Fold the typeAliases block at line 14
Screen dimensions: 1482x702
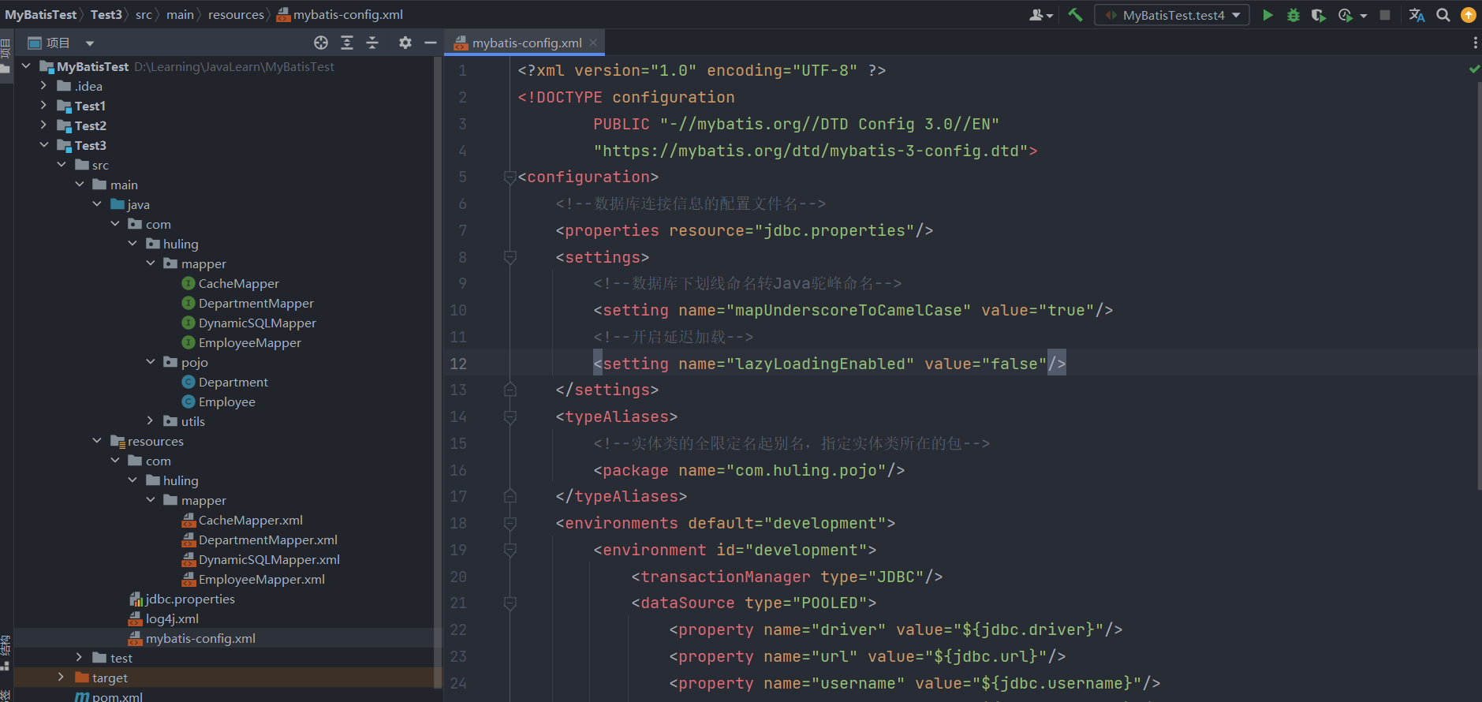click(510, 416)
